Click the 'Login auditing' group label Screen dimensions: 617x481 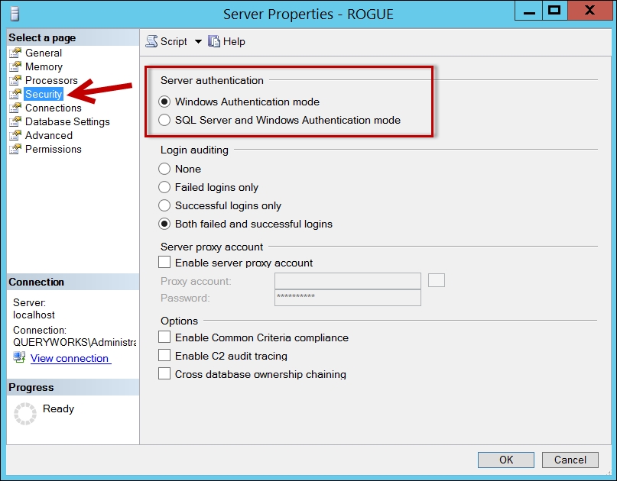pos(194,150)
